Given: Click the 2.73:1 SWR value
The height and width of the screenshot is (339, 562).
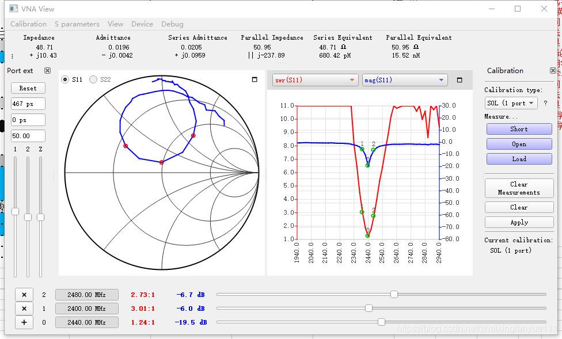Looking at the screenshot, I should tap(143, 295).
